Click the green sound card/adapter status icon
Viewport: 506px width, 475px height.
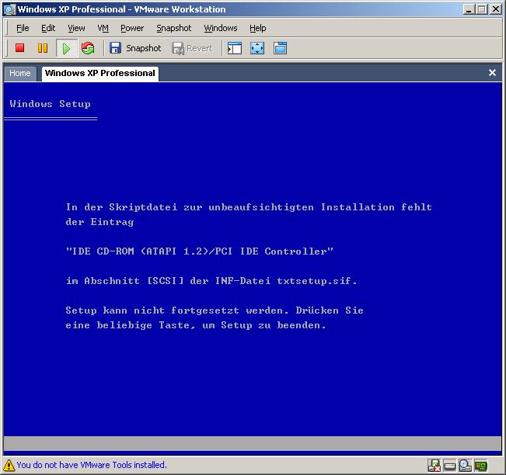click(480, 466)
